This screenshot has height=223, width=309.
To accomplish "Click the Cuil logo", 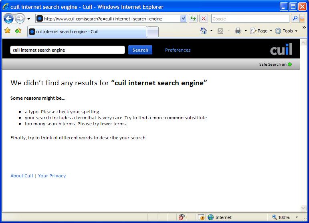I will click(x=281, y=49).
